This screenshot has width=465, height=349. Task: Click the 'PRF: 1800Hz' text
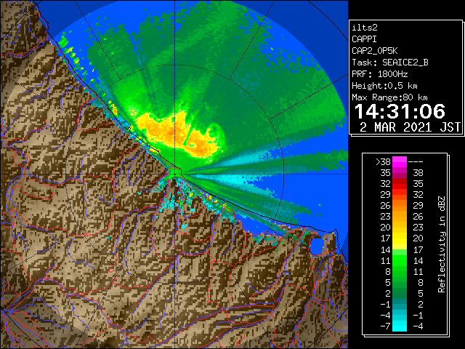pos(379,74)
